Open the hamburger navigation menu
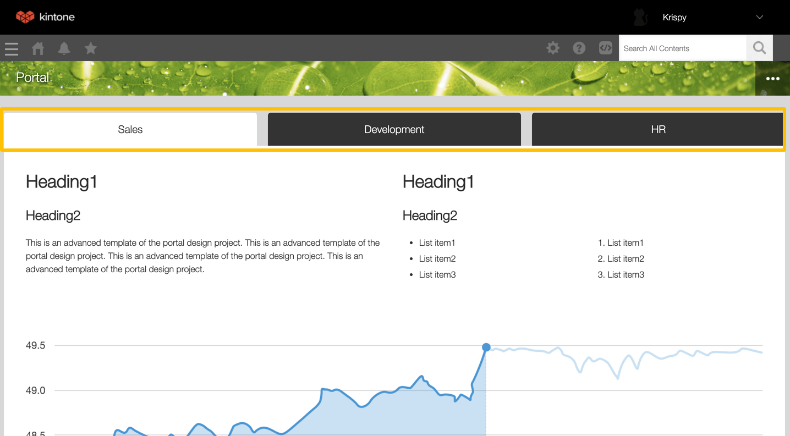Screen dimensions: 790x436 12,48
